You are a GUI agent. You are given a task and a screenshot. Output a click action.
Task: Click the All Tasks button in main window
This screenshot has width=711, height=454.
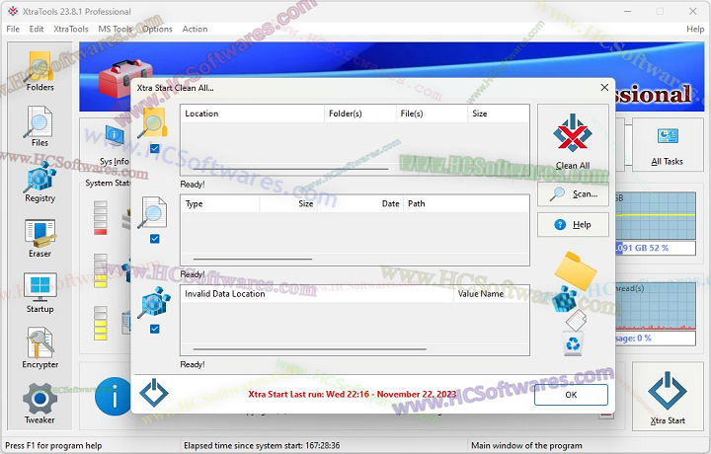[667, 145]
